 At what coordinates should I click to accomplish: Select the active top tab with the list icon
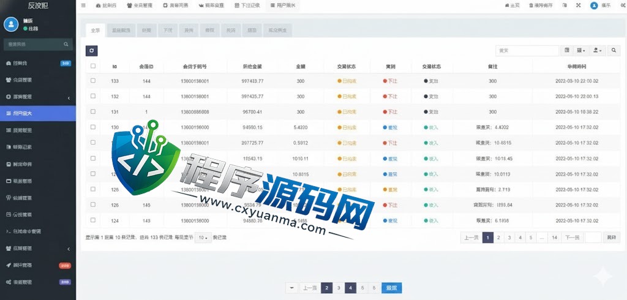coord(283,6)
